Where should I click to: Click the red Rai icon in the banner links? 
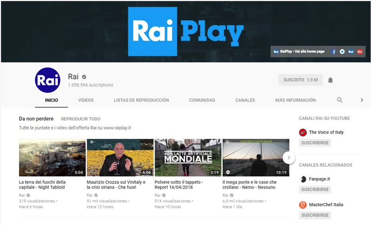click(360, 52)
